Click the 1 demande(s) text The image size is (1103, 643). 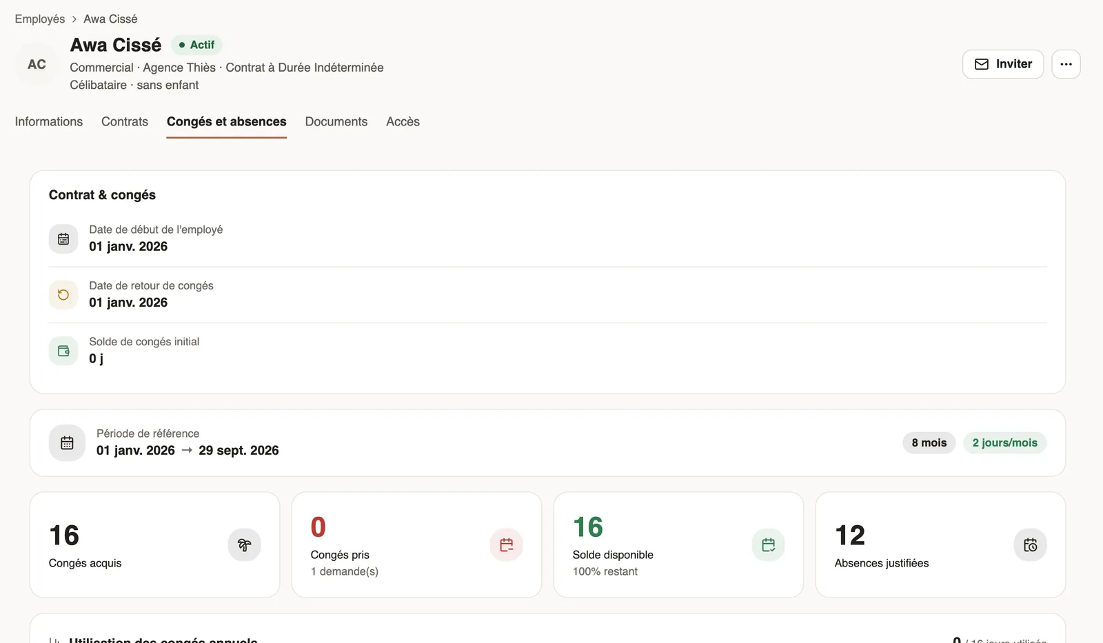coord(345,571)
